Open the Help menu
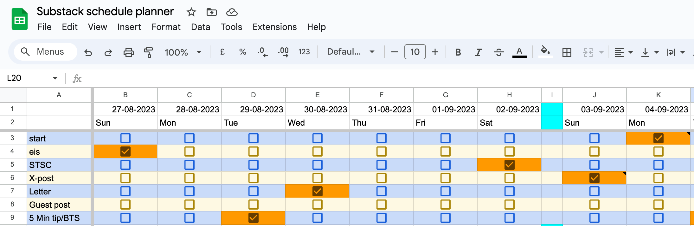Image resolution: width=694 pixels, height=226 pixels. click(316, 27)
